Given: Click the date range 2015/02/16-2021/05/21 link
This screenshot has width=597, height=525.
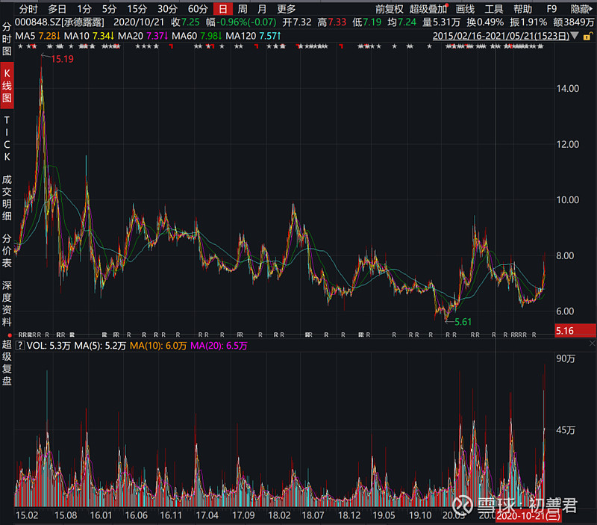Looking at the screenshot, I should 501,36.
